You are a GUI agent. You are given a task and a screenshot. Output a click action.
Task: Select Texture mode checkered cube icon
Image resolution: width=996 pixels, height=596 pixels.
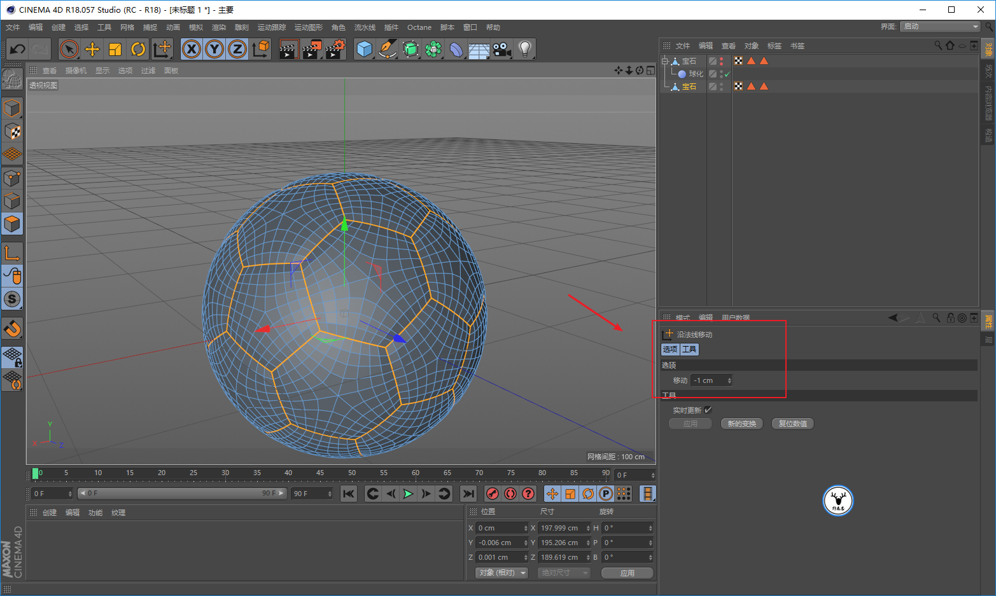pyautogui.click(x=12, y=132)
